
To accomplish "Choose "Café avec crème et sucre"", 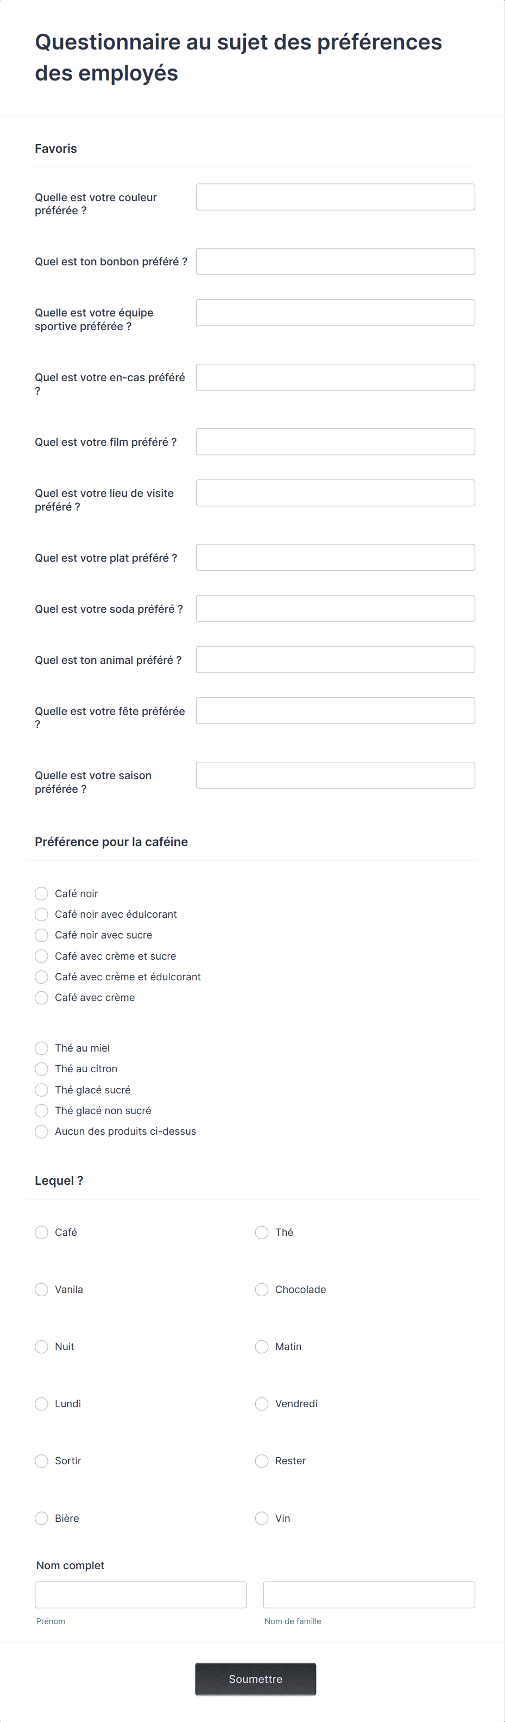I will [41, 956].
